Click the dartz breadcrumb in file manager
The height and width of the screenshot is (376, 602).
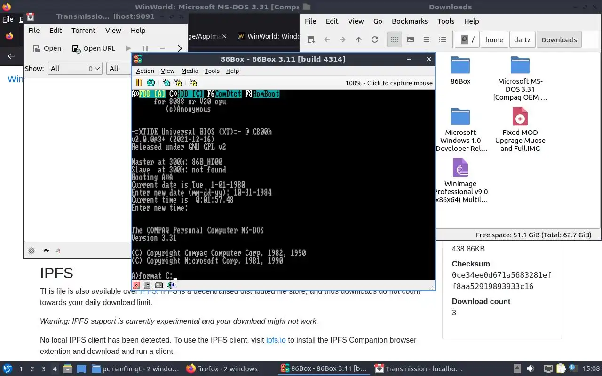click(x=522, y=39)
